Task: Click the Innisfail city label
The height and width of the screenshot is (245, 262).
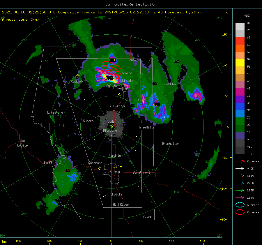Action: (x=118, y=105)
